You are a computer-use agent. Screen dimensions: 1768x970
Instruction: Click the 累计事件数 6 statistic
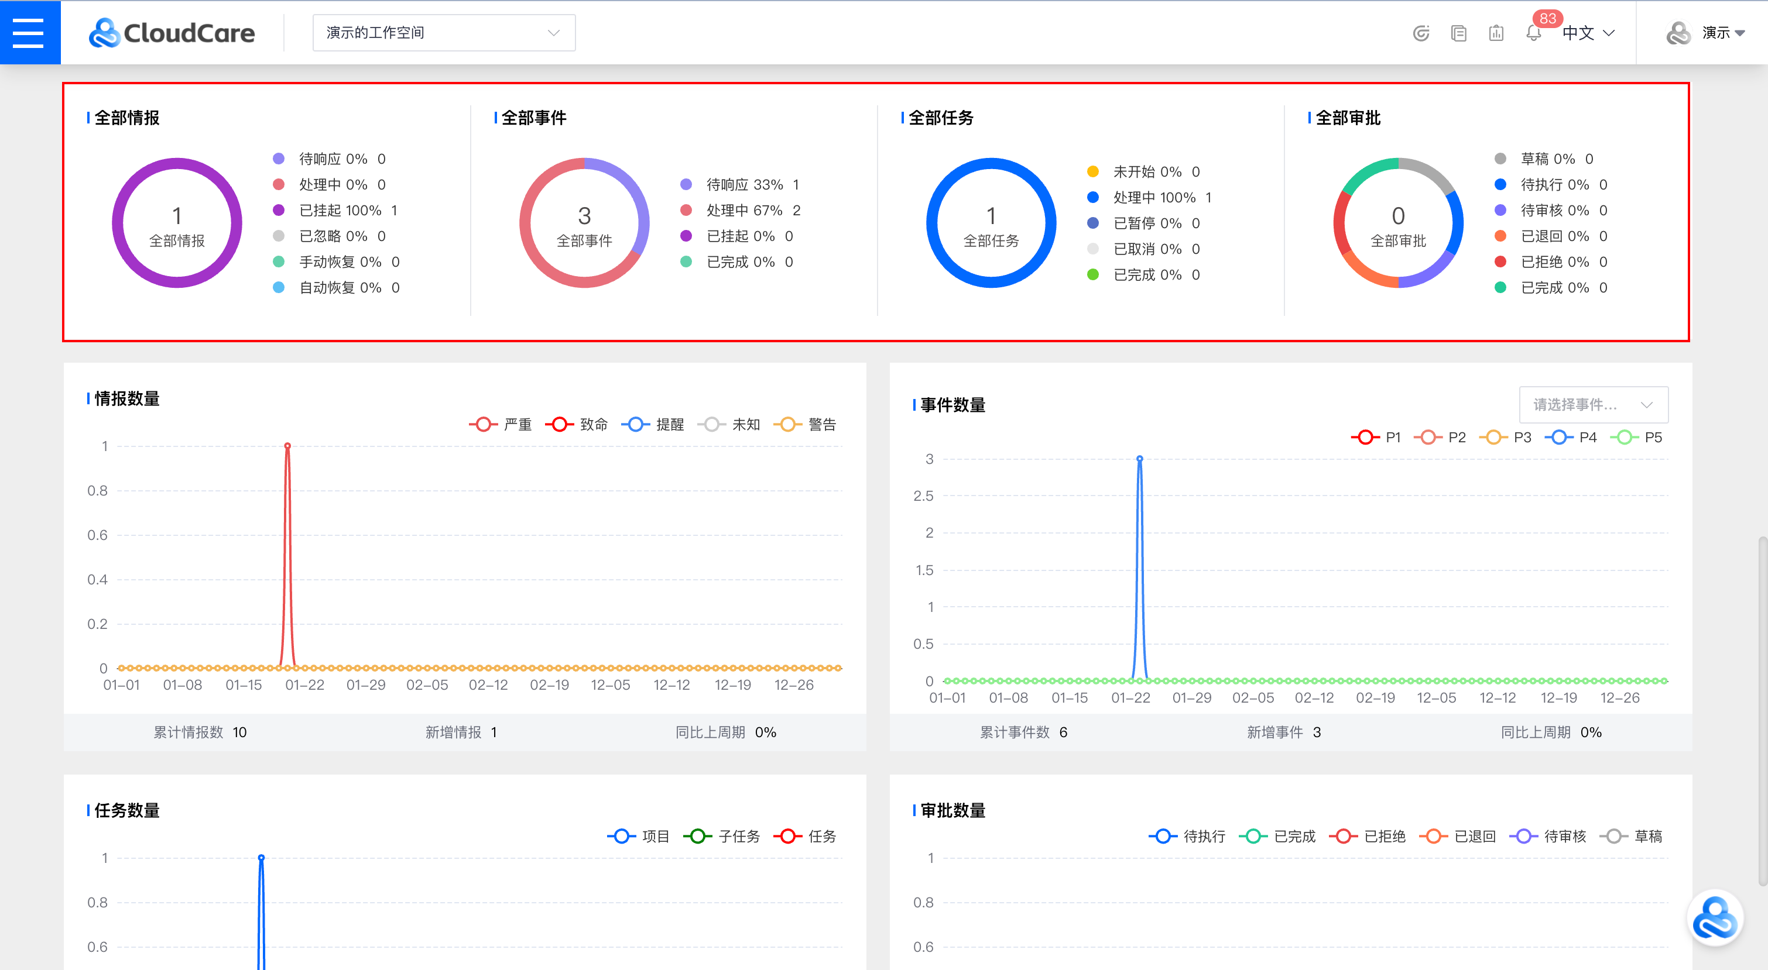(1023, 732)
